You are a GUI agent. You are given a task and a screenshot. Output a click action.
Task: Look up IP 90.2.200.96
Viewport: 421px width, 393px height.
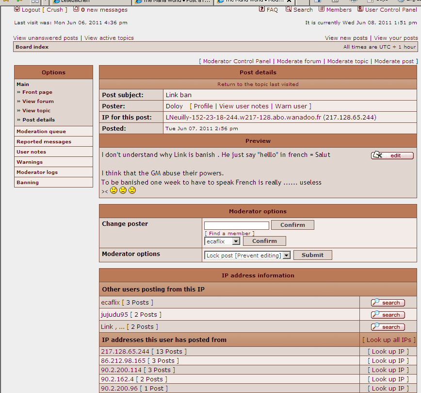pos(388,389)
